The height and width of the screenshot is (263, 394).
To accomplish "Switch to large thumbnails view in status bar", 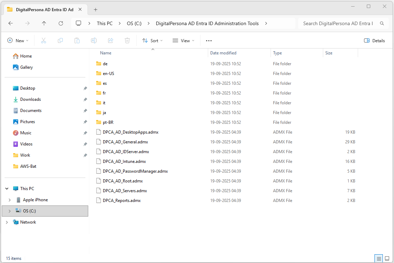I will point(387,258).
